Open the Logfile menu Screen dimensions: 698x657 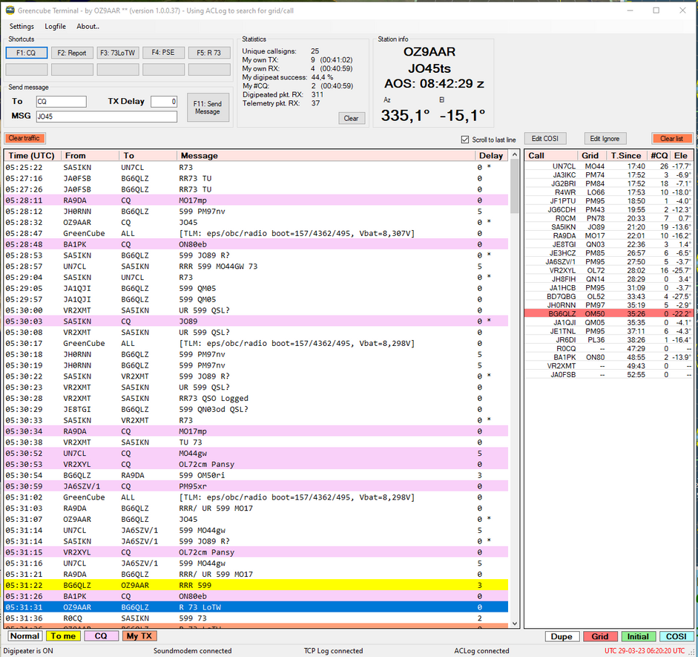point(55,27)
